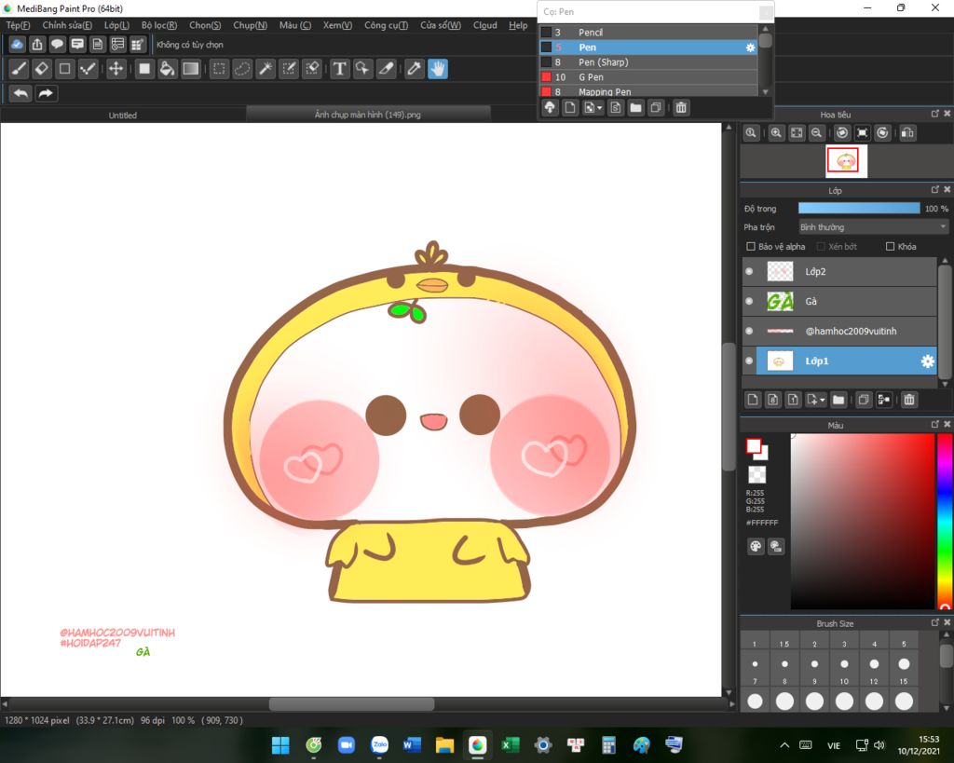Toggle the Bảo vệ alpha checkbox
This screenshot has height=763, width=954.
(751, 247)
